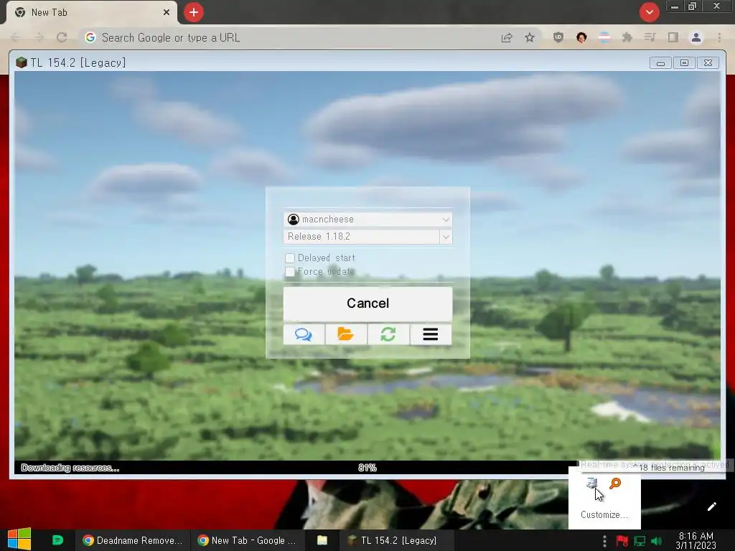Open the chat/support speech bubbles button

tap(304, 334)
